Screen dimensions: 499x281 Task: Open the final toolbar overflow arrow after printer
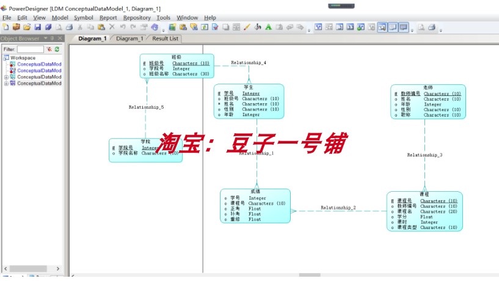coord(441,31)
